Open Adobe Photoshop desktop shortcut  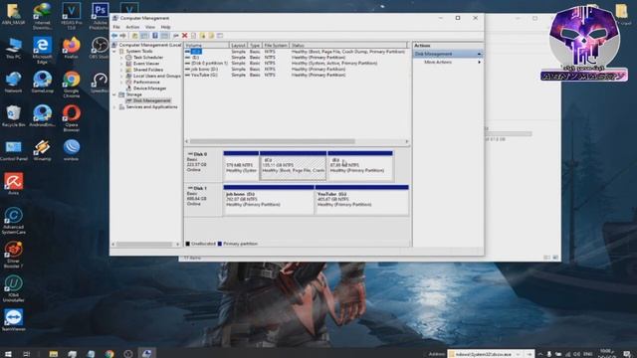tap(100, 16)
